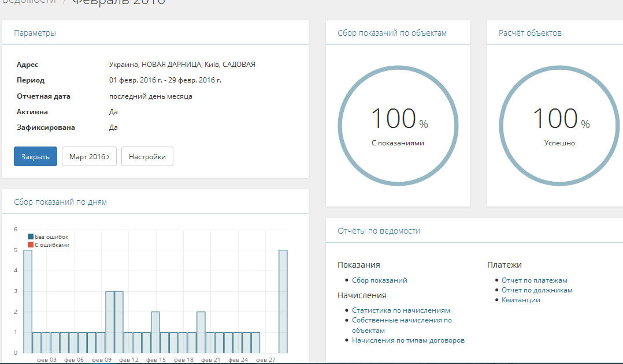Click the blue Закрыть button

[x=35, y=156]
